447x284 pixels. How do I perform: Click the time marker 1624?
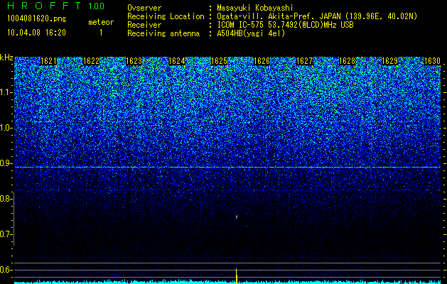pos(176,61)
